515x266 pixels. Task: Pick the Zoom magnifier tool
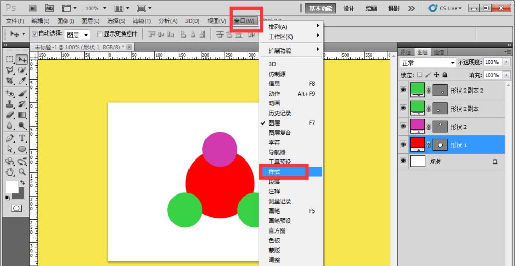tap(22, 172)
